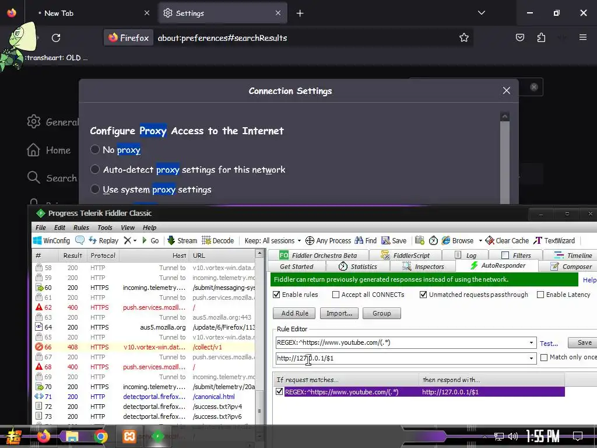Toggle Accept all CONNECTs checkbox
Viewport: 597px width, 448px height.
tap(336, 295)
